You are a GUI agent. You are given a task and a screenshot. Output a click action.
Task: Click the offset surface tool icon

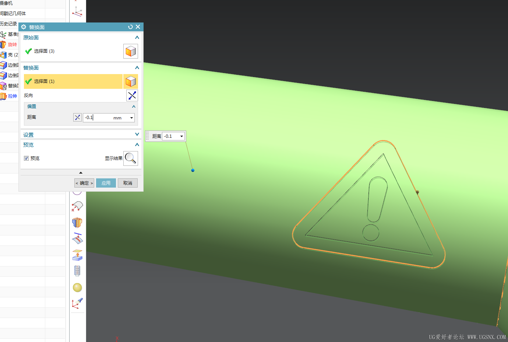point(77,255)
